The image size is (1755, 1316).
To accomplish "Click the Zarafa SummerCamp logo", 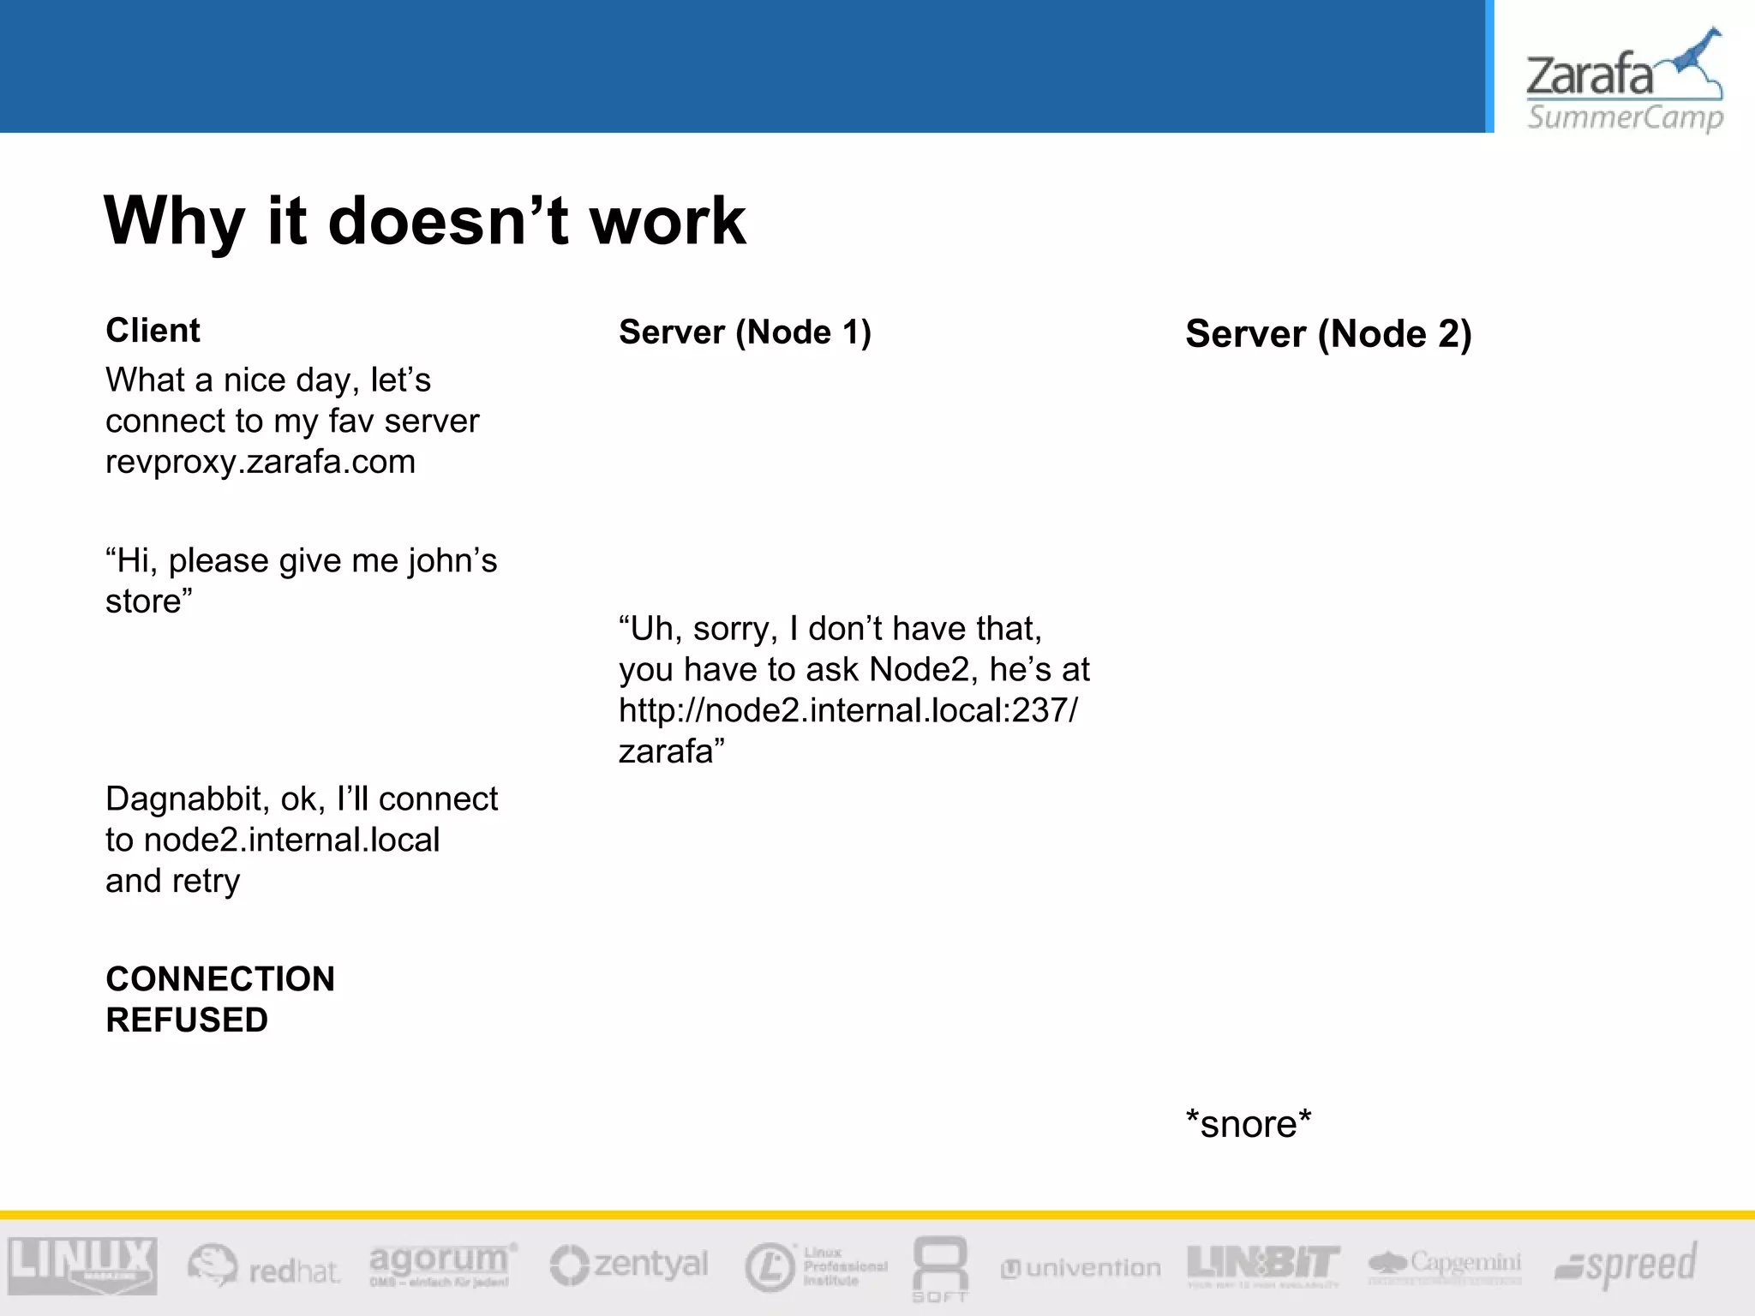I will [1625, 81].
